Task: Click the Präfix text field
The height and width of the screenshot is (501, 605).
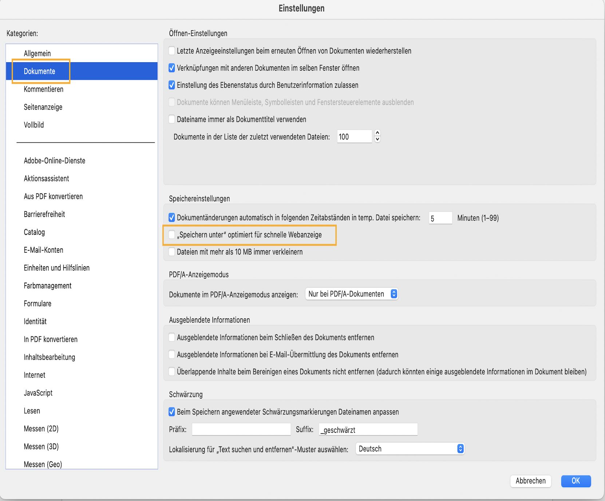Action: coord(241,430)
